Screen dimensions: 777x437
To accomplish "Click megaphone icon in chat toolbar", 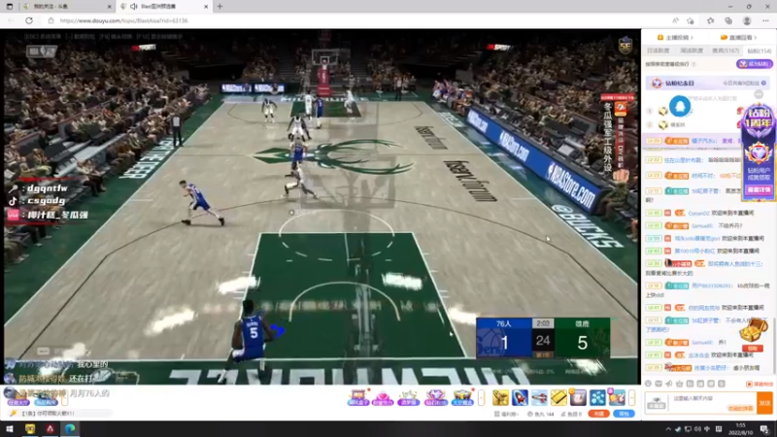I will click(x=669, y=384).
